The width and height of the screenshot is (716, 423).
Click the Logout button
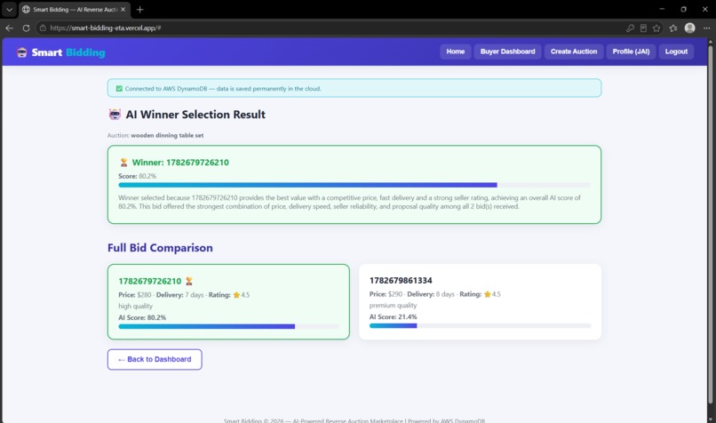point(676,52)
